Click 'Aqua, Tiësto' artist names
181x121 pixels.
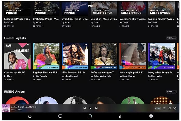click(16, 110)
